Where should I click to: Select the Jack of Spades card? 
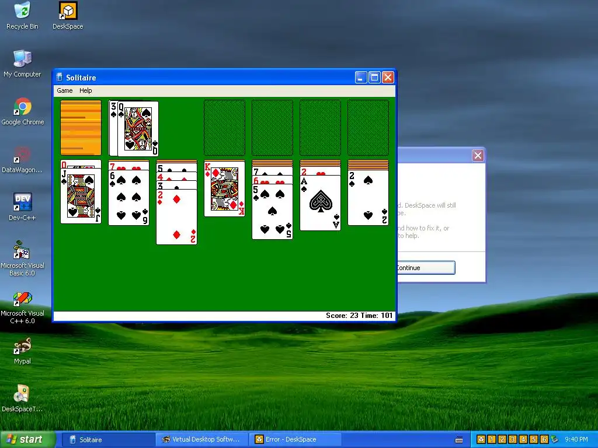[81, 196]
